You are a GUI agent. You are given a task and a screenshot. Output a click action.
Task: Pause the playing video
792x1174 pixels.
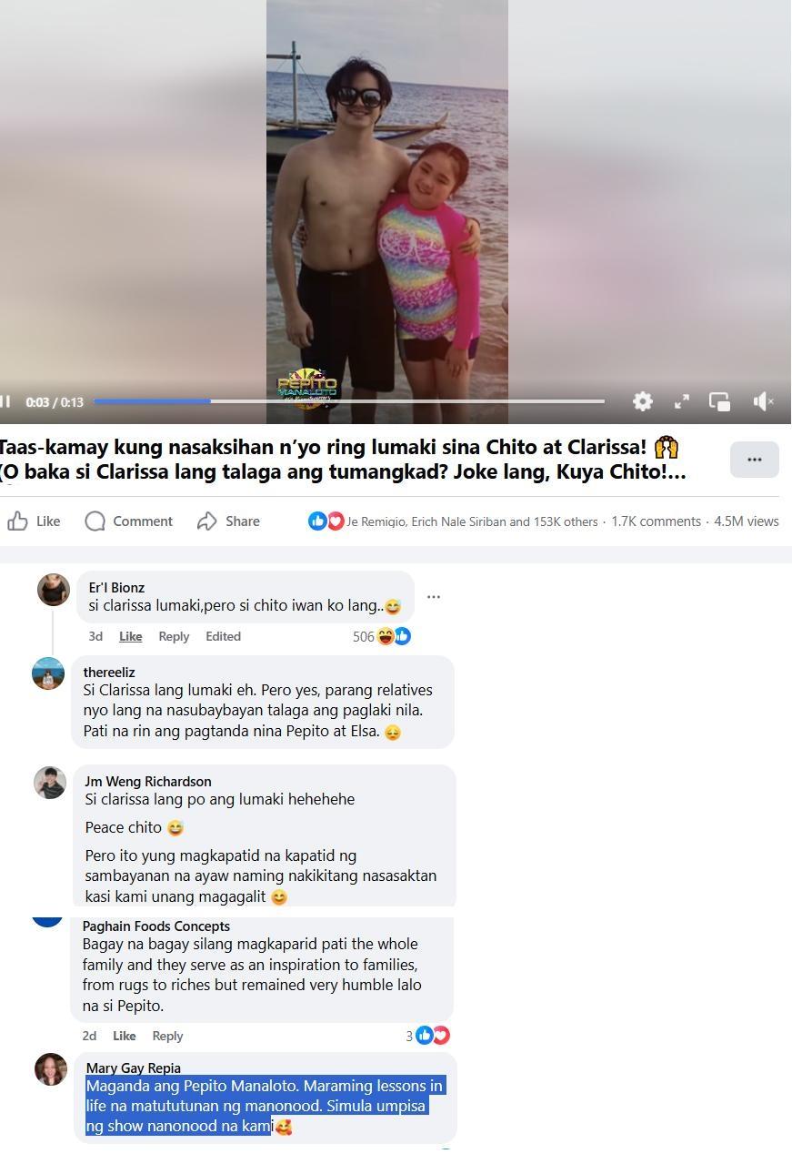tap(5, 401)
